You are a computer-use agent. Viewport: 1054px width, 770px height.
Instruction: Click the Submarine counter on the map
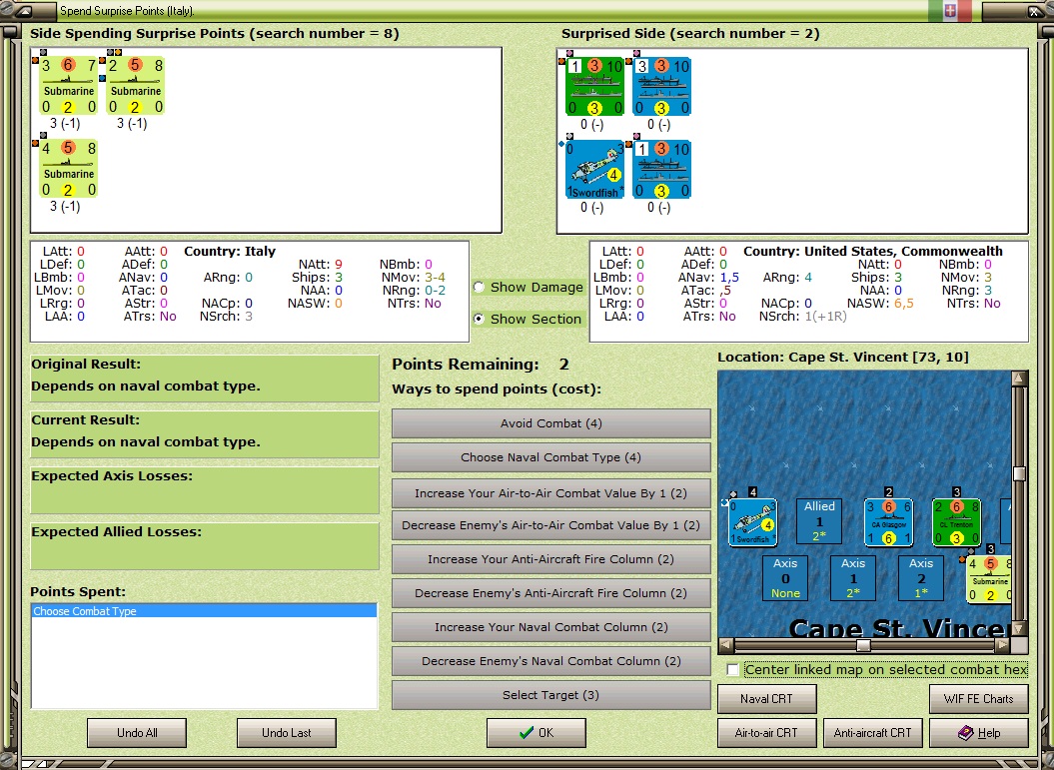coord(989,578)
